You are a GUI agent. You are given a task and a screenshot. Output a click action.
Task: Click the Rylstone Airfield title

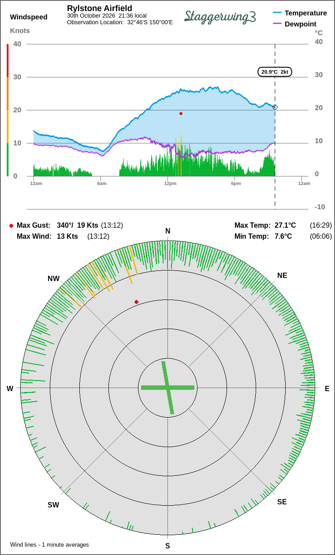(x=100, y=8)
